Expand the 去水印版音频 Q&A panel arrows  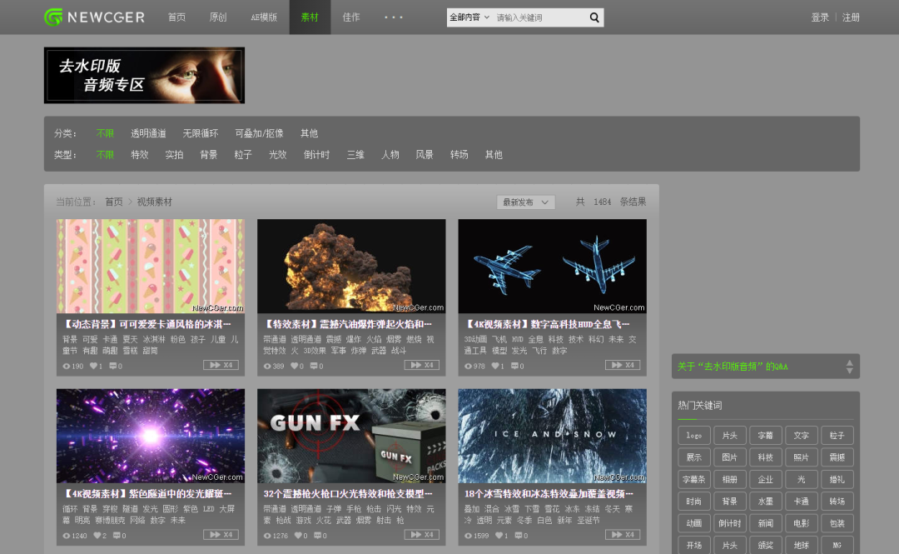click(x=849, y=367)
